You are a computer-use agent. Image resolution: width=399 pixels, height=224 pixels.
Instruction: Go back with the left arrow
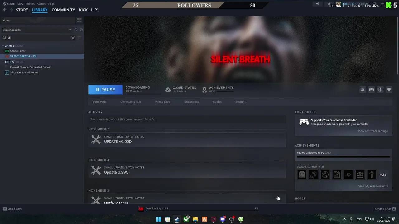click(x=5, y=10)
